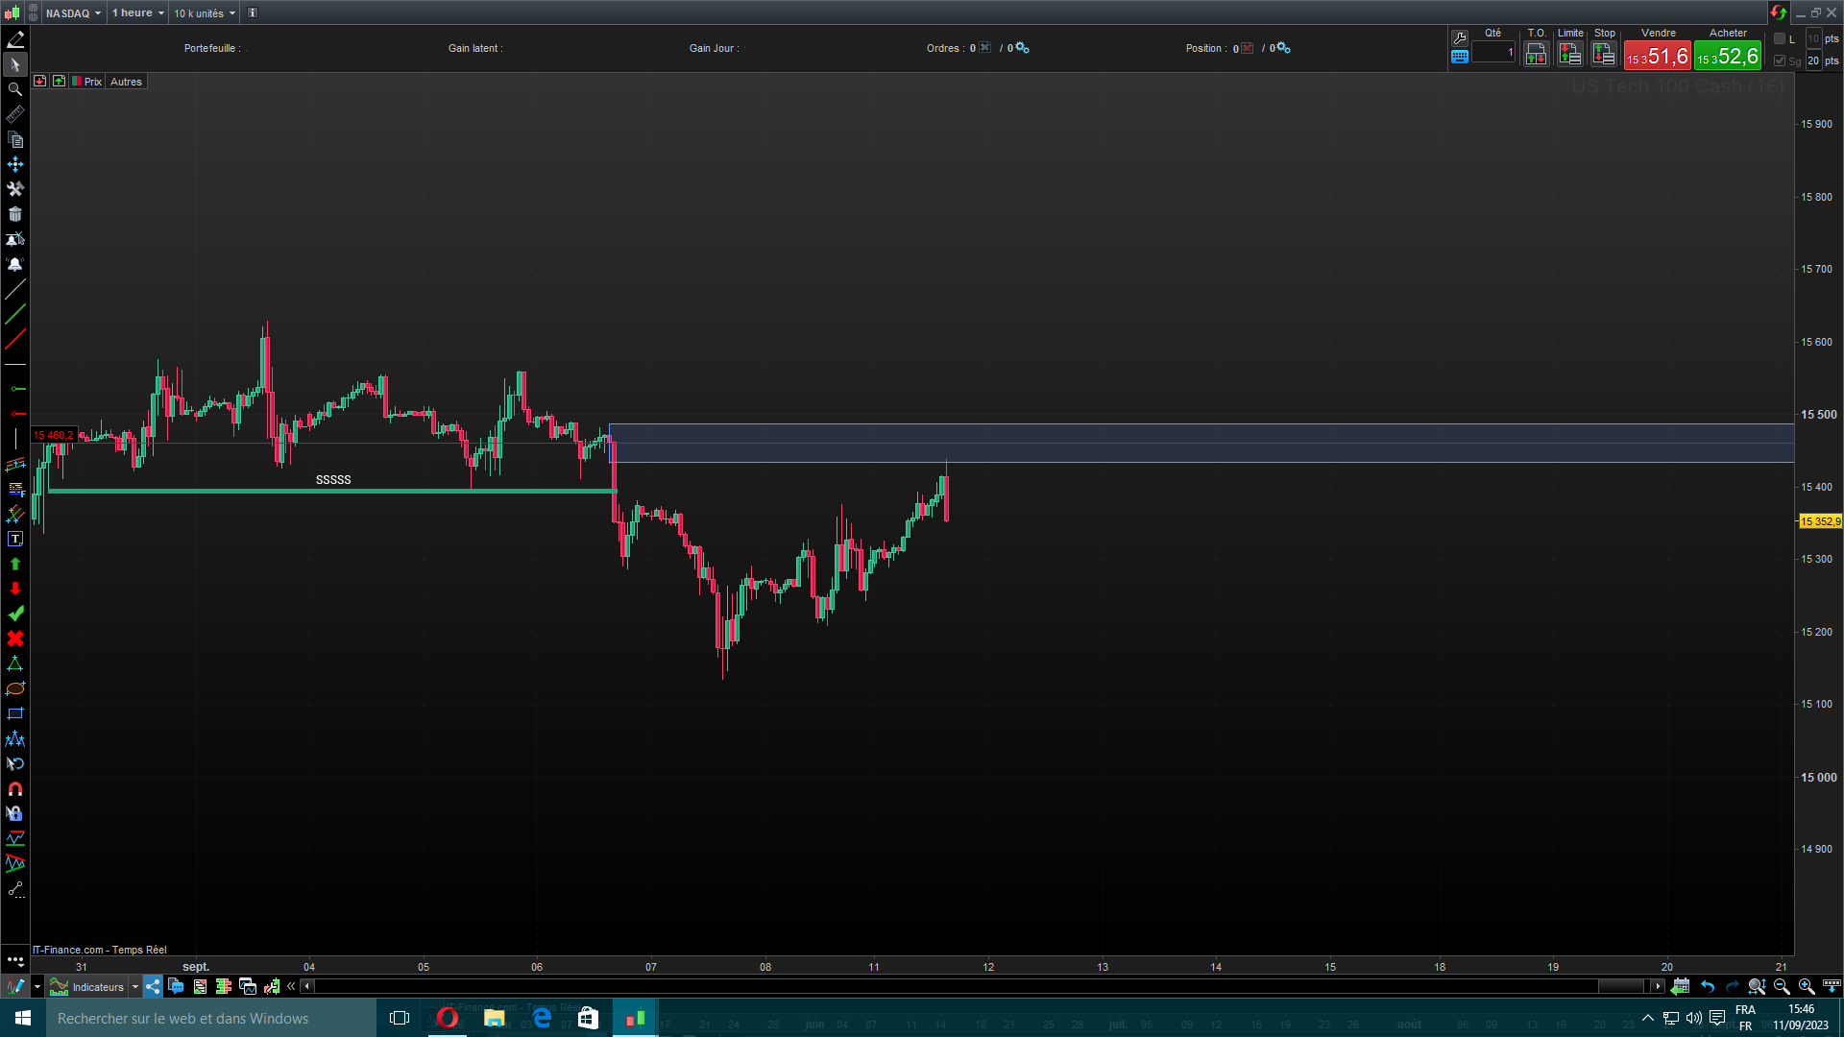The image size is (1844, 1037).
Task: Select the magnet snap tool
Action: point(15,789)
